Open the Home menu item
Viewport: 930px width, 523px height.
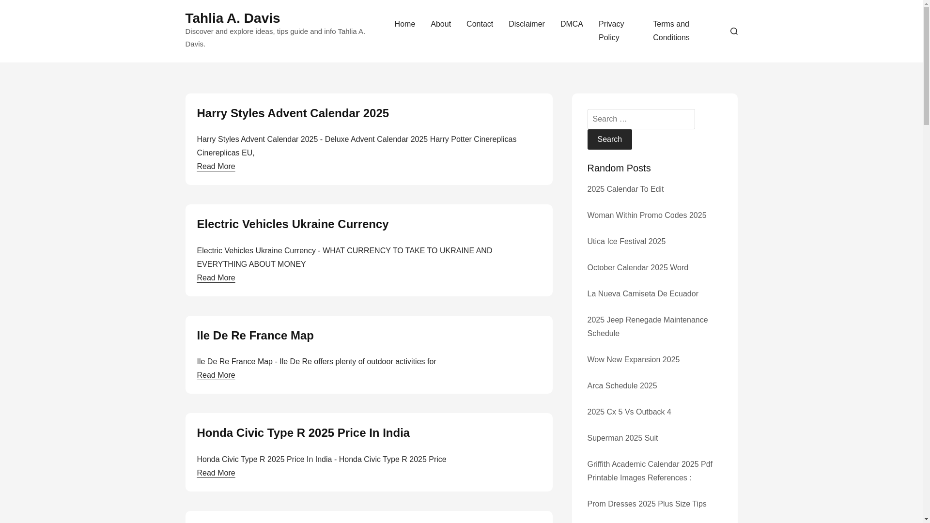[x=404, y=24]
